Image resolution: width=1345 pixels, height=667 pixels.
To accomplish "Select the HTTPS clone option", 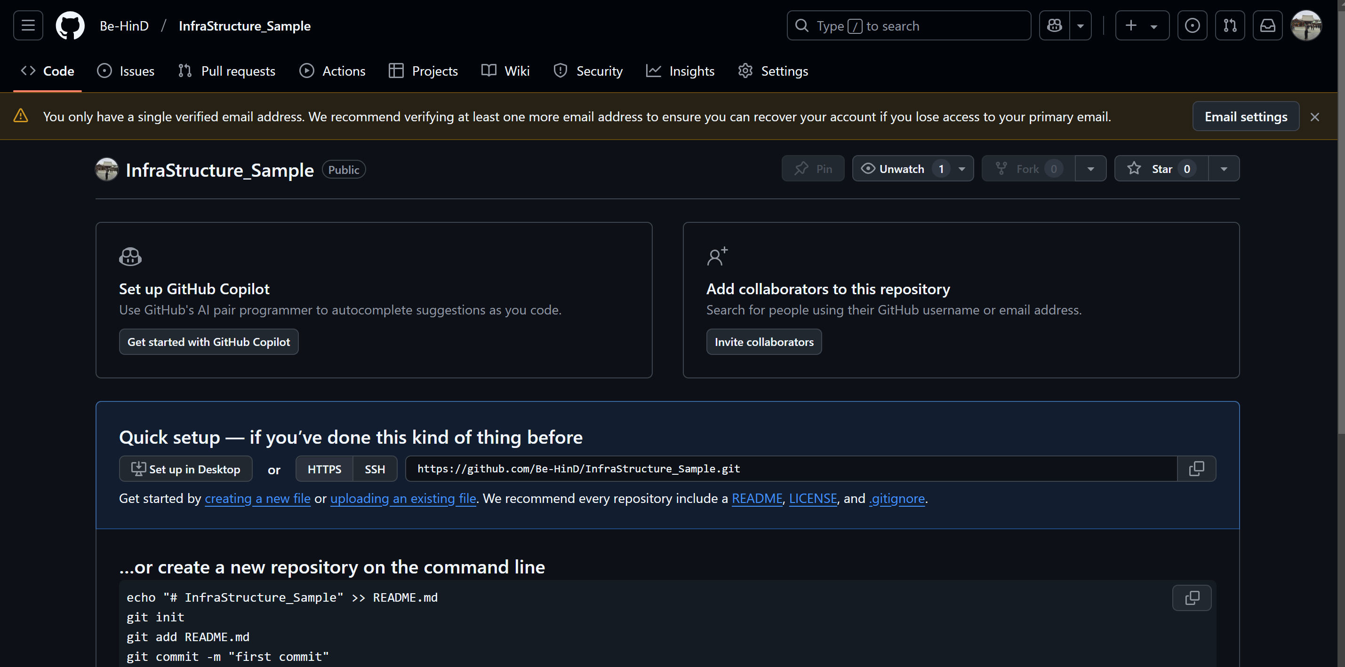I will [324, 469].
